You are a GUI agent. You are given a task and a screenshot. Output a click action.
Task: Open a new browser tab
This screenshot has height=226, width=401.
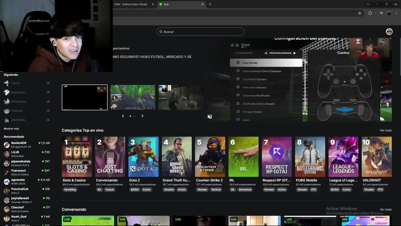pyautogui.click(x=210, y=4)
